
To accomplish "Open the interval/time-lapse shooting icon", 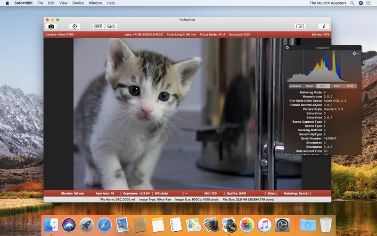I will (111, 26).
